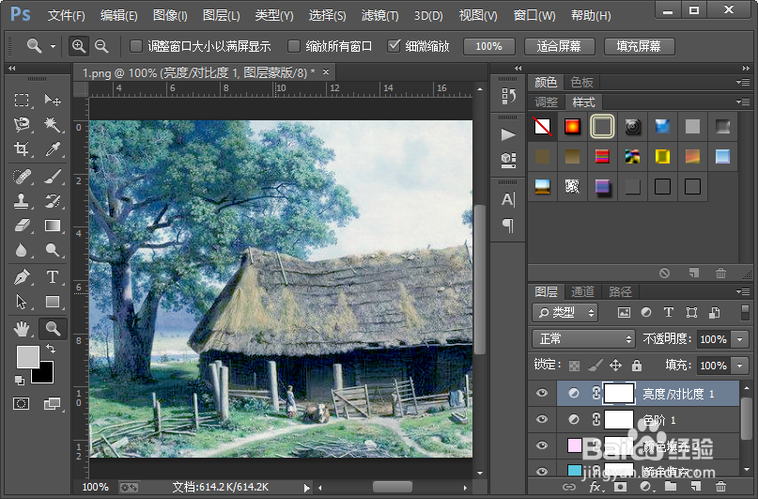Click the Zoom In mode icon in options bar
This screenshot has height=499, width=758.
pyautogui.click(x=78, y=46)
